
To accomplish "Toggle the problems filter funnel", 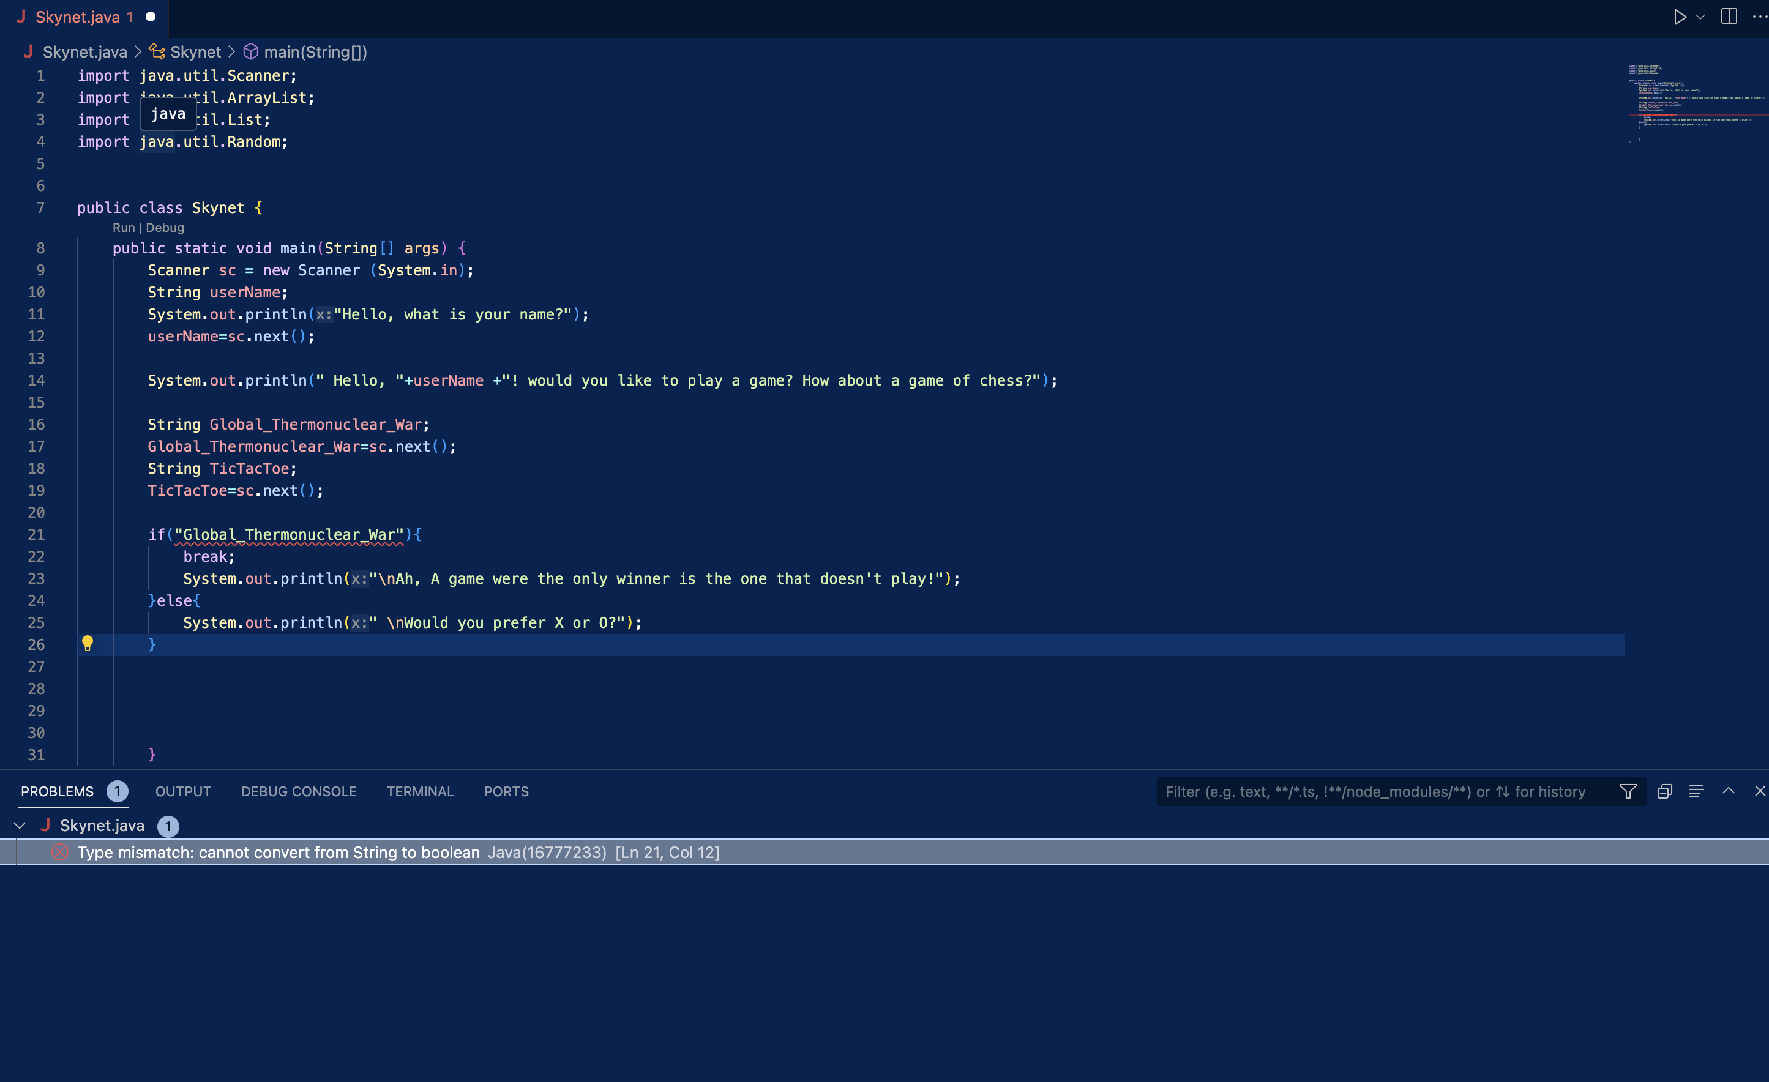I will pos(1628,791).
